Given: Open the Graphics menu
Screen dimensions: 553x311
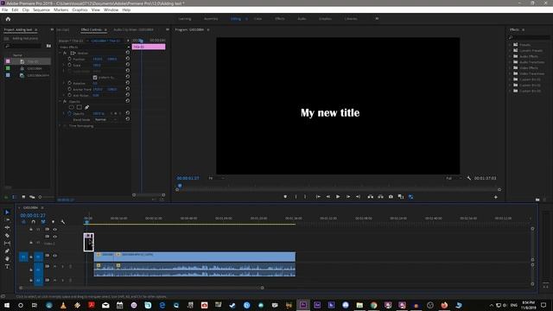Looking at the screenshot, I should 79,10.
